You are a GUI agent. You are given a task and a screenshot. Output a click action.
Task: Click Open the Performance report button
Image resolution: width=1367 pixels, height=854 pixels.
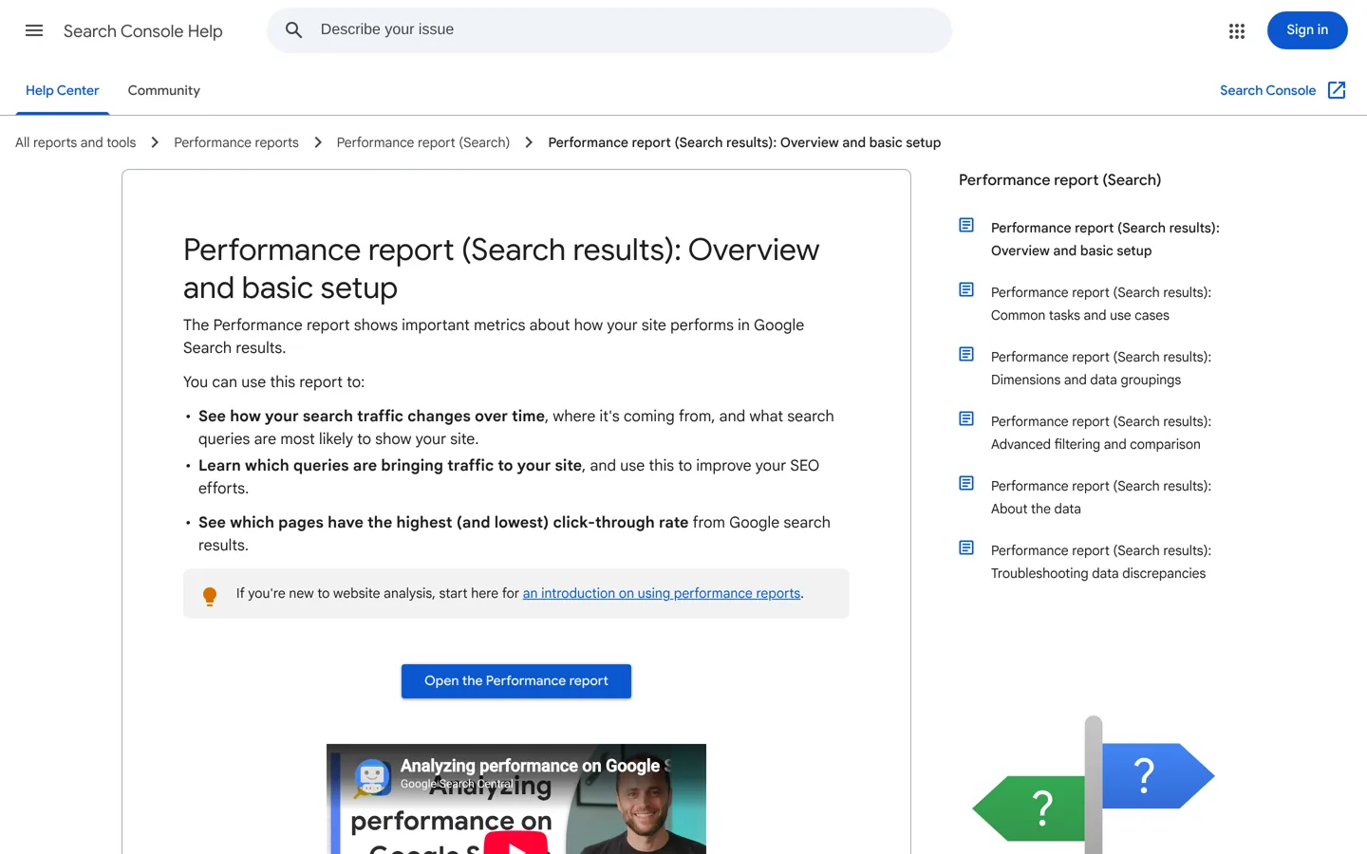tap(516, 681)
